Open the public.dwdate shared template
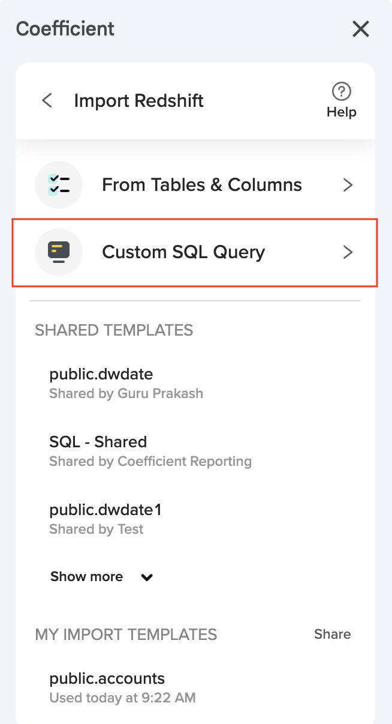 tap(101, 374)
